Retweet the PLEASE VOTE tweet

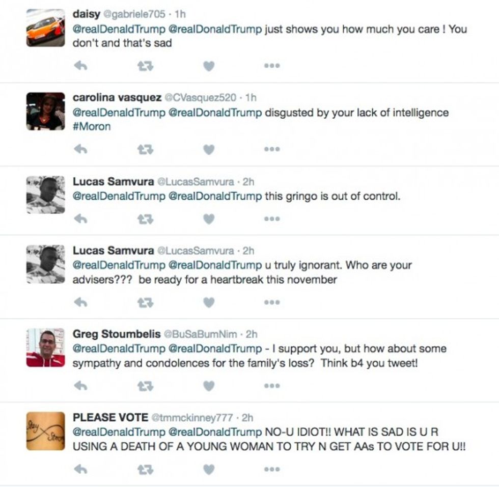click(x=145, y=469)
